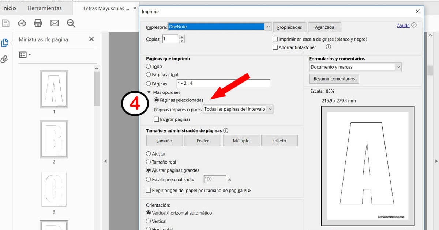Click the Avanzada button
Screen dimensions: 439x230
click(324, 27)
